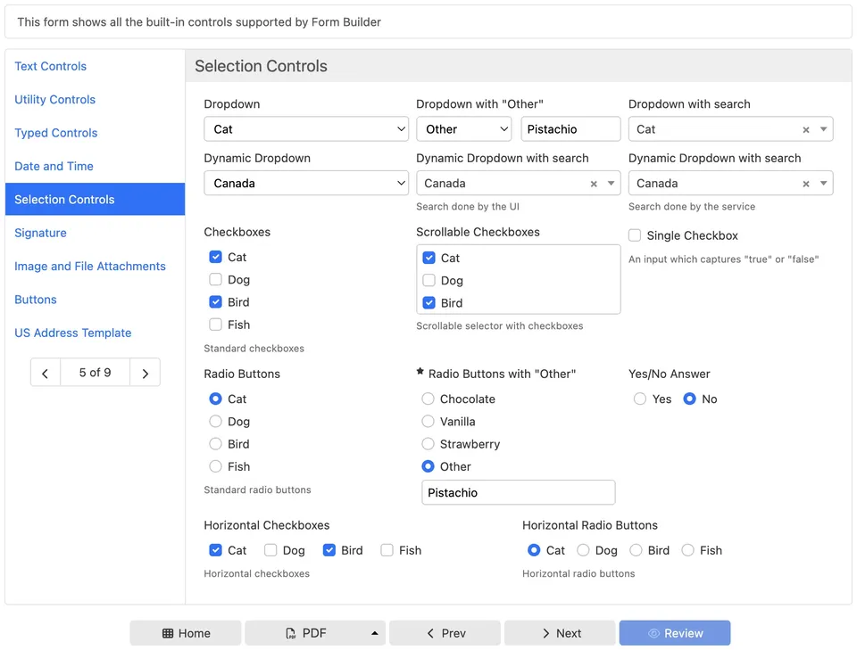Image resolution: width=857 pixels, height=650 pixels.
Task: Check the Dog box in standard Checkboxes
Action: click(216, 280)
